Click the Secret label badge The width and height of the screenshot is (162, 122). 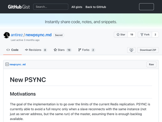59,35
